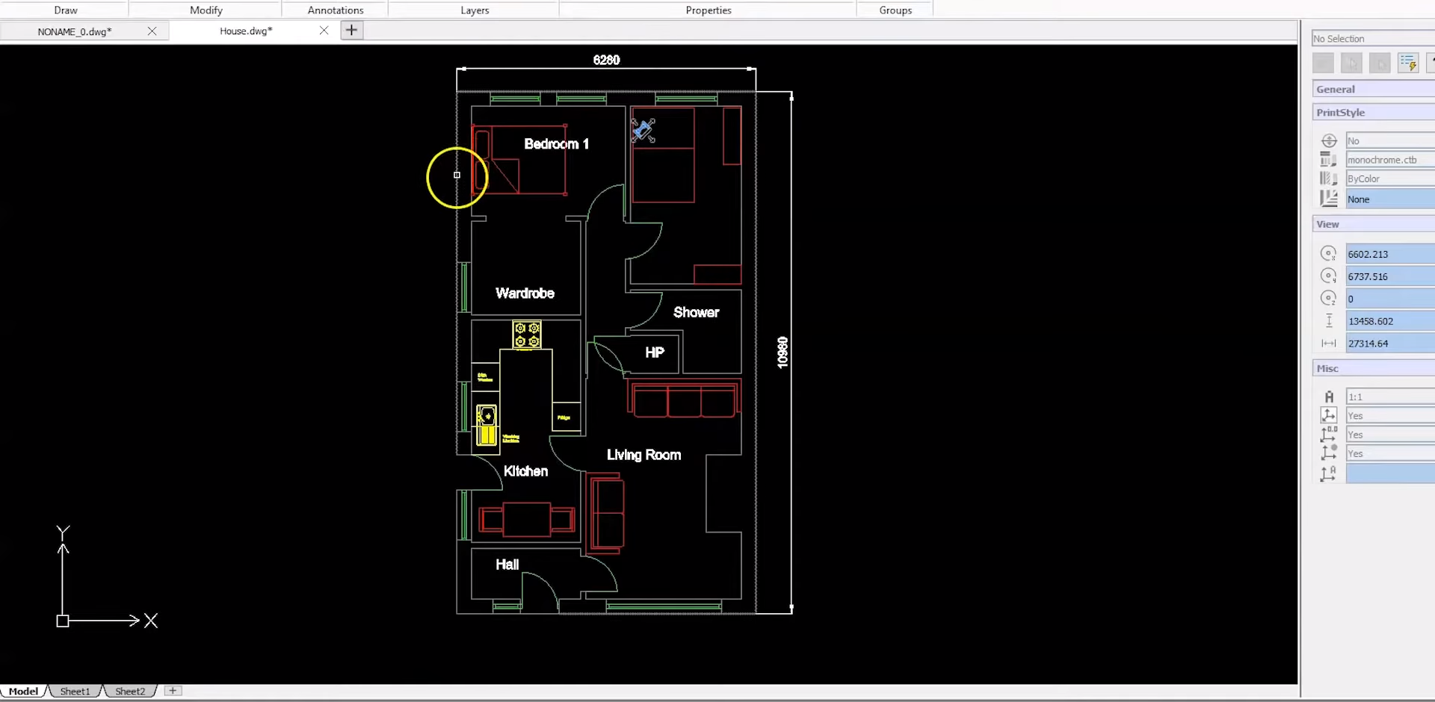Open the Draw ribbon panel
This screenshot has width=1435, height=702.
tap(66, 10)
